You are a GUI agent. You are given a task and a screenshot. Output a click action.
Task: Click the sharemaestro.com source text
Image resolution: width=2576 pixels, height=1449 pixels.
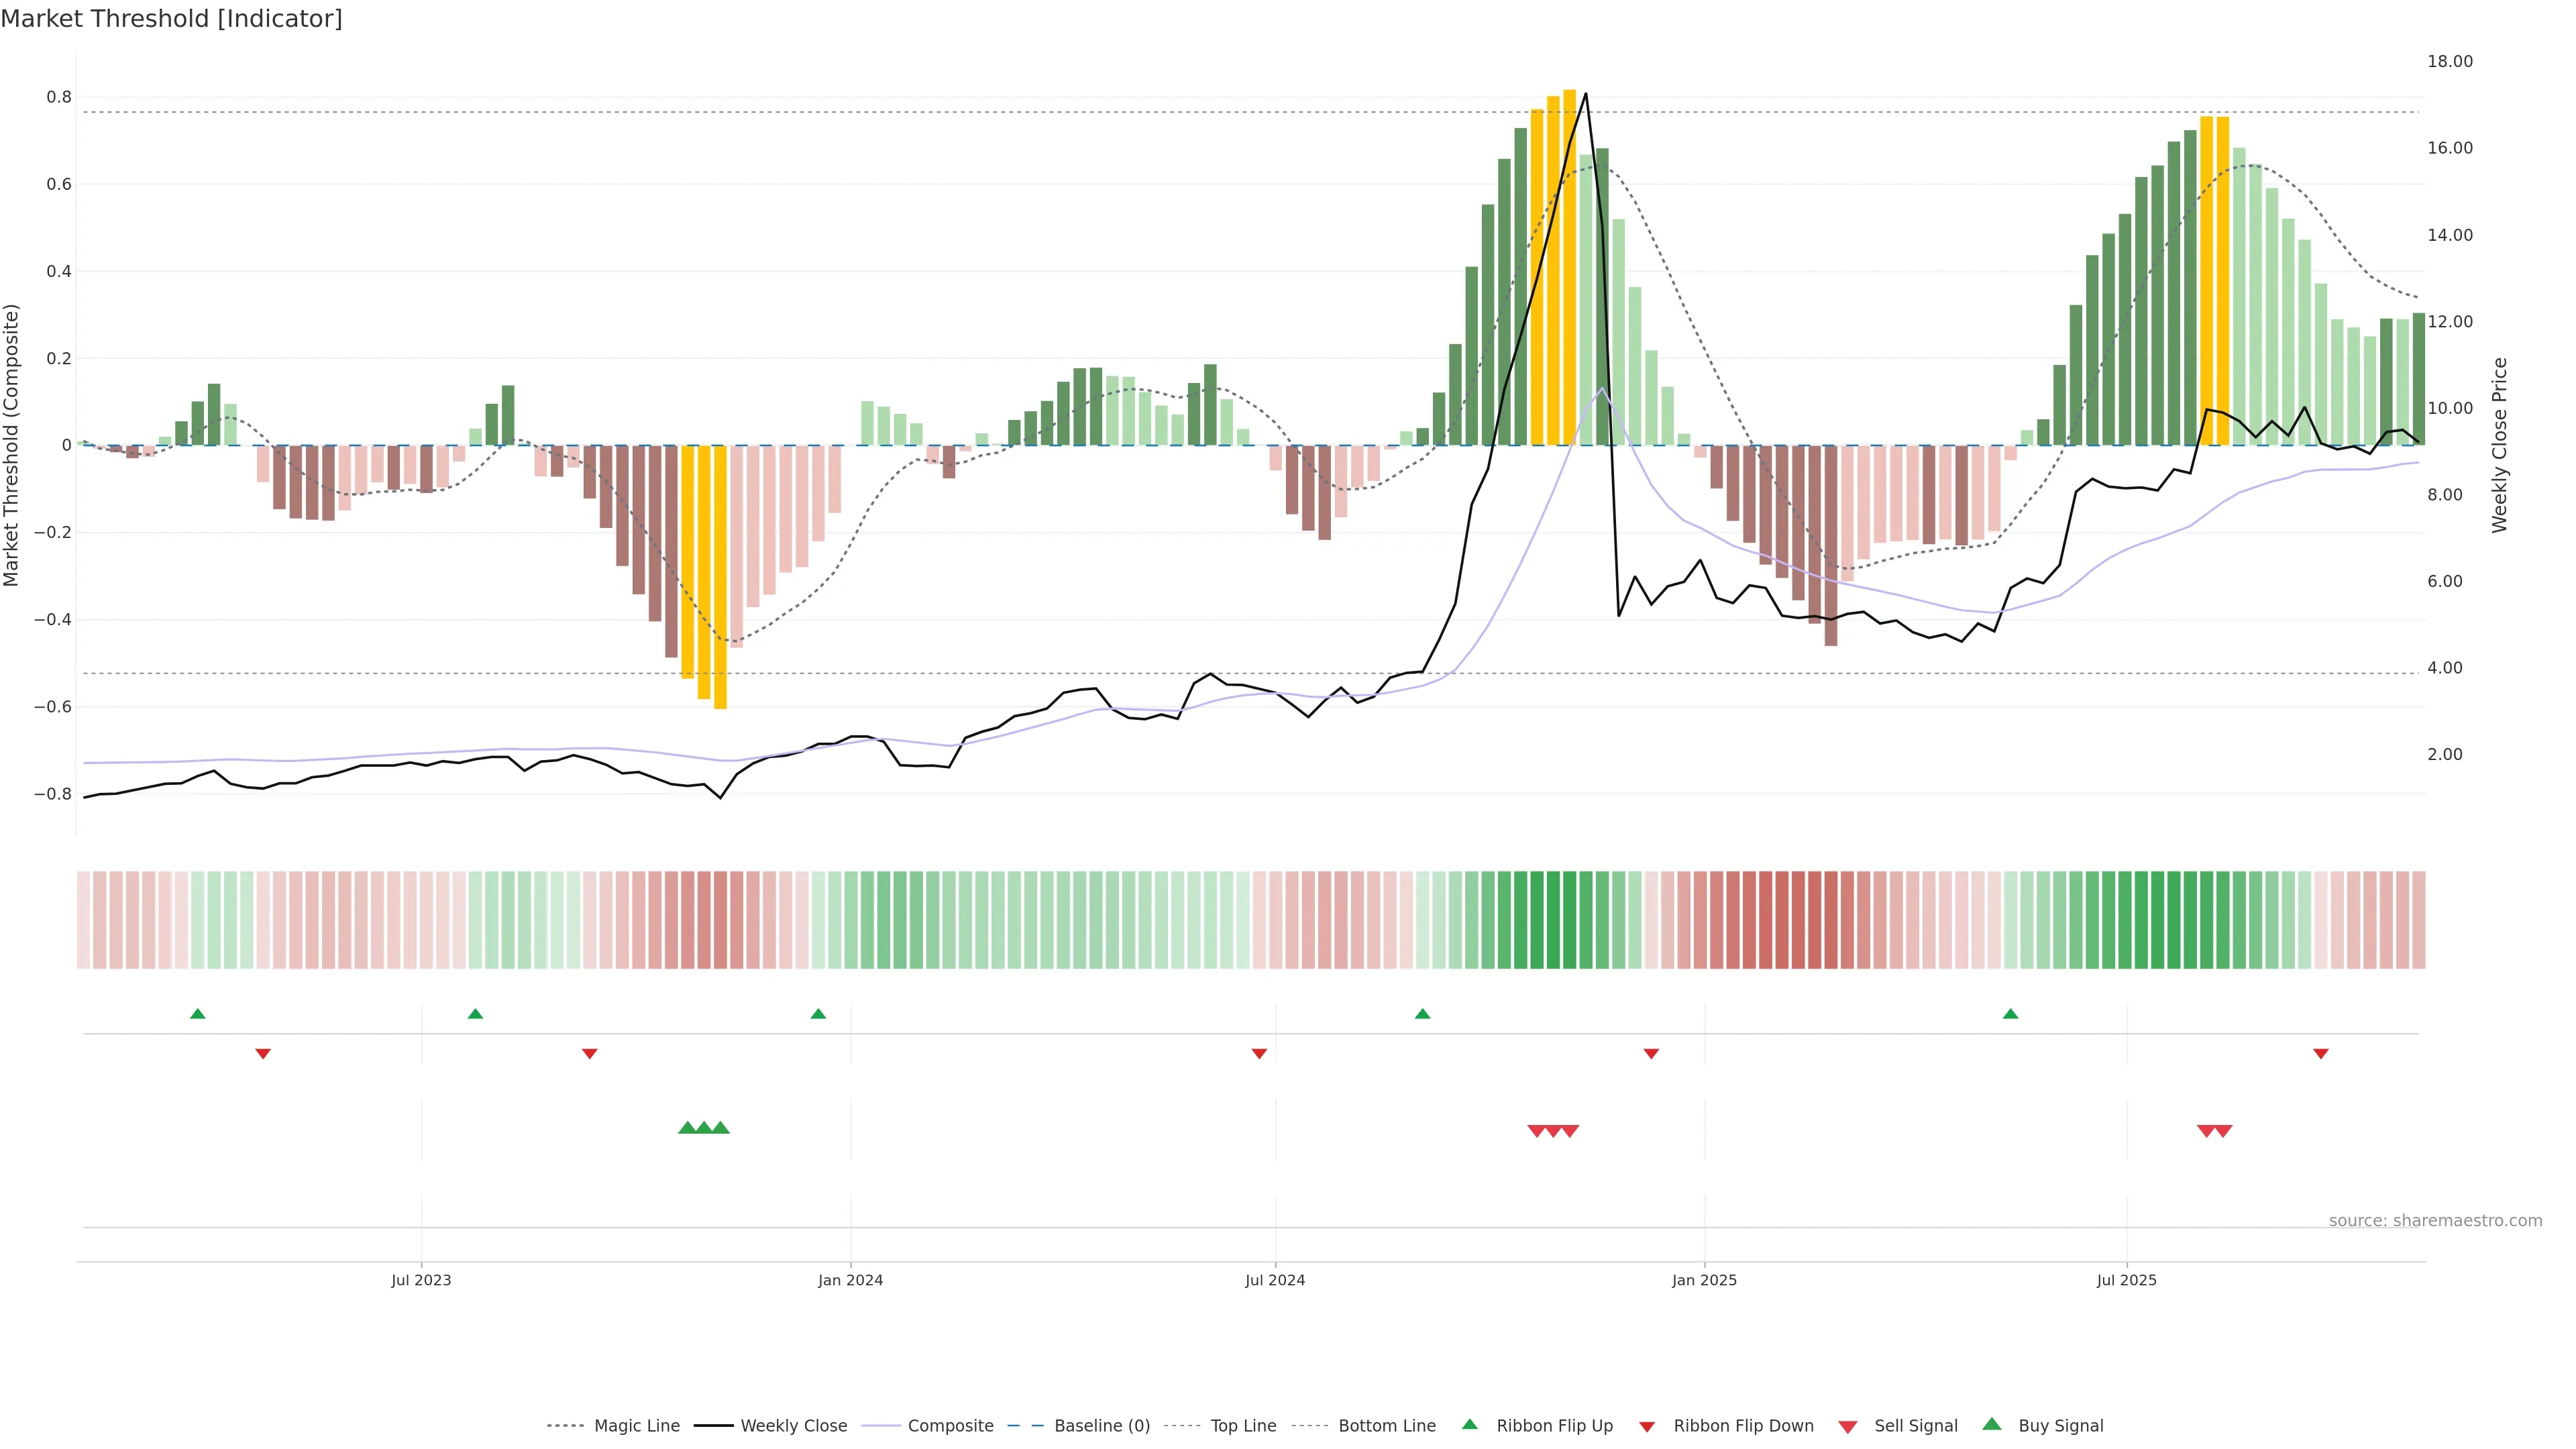coord(2435,1221)
